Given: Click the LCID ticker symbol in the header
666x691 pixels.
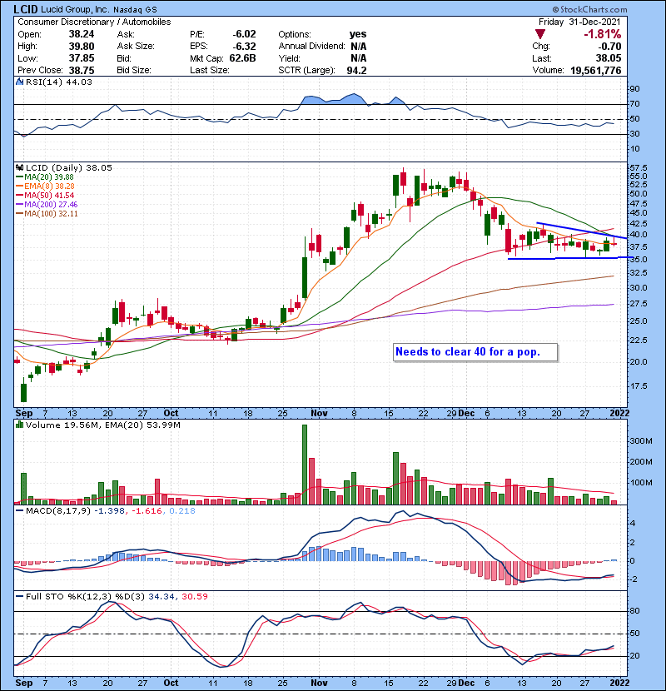Looking at the screenshot, I should pos(26,9).
